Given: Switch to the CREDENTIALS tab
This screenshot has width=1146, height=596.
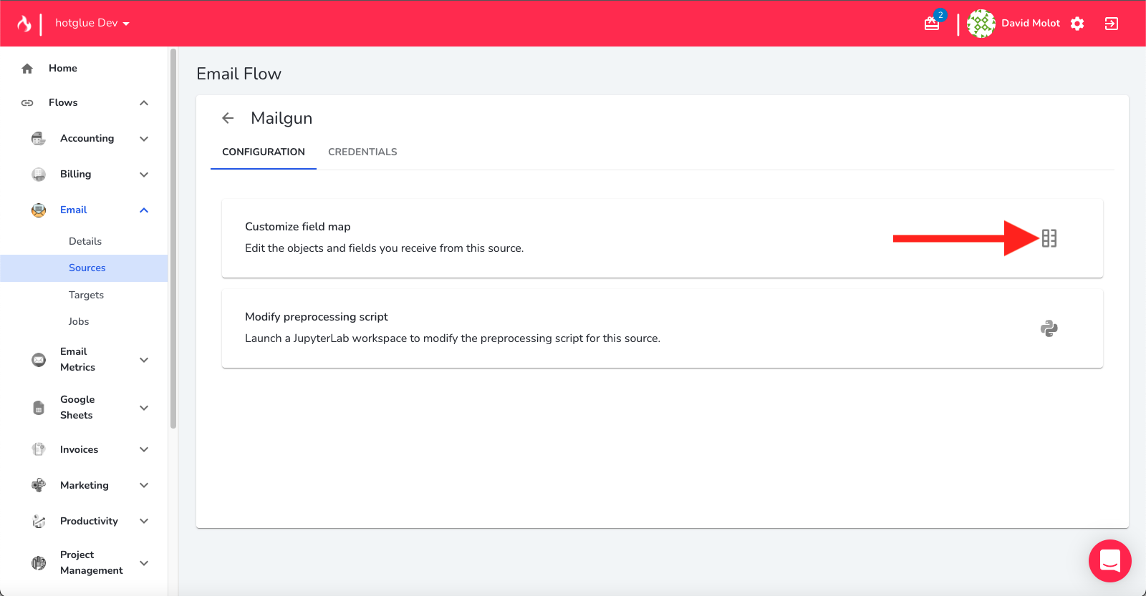Looking at the screenshot, I should (x=362, y=152).
